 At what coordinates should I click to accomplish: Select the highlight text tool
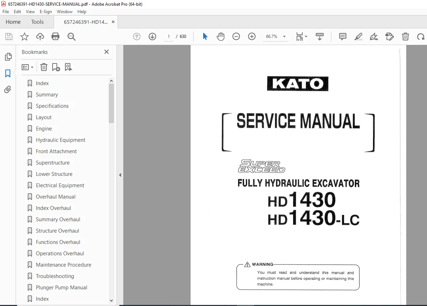[x=358, y=37]
